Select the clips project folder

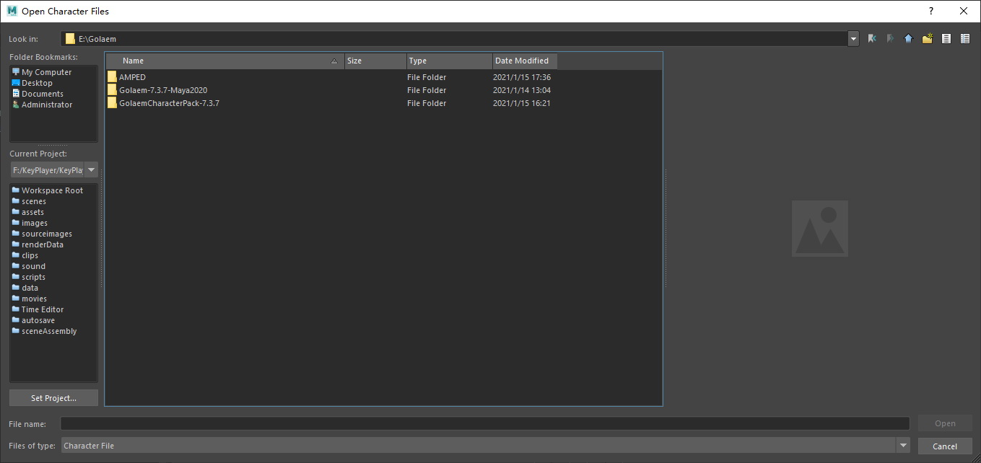[x=30, y=255]
